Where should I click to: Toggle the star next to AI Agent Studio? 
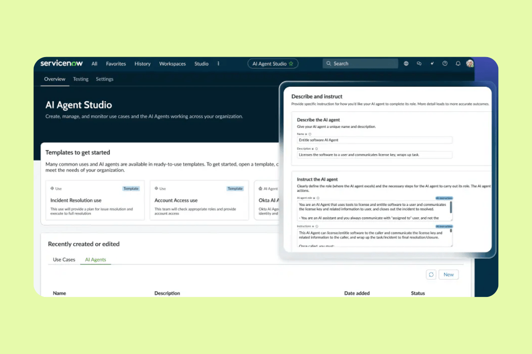point(292,63)
